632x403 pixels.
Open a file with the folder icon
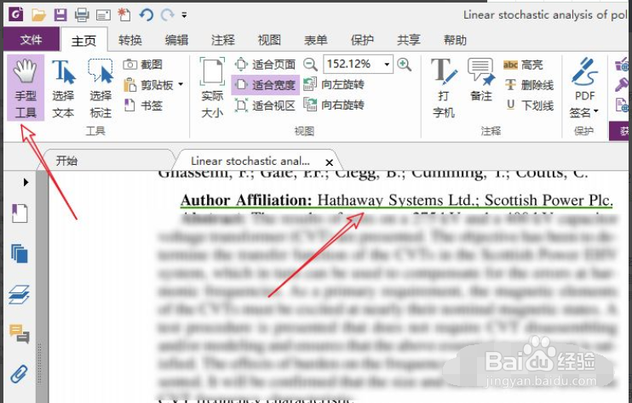tap(38, 15)
